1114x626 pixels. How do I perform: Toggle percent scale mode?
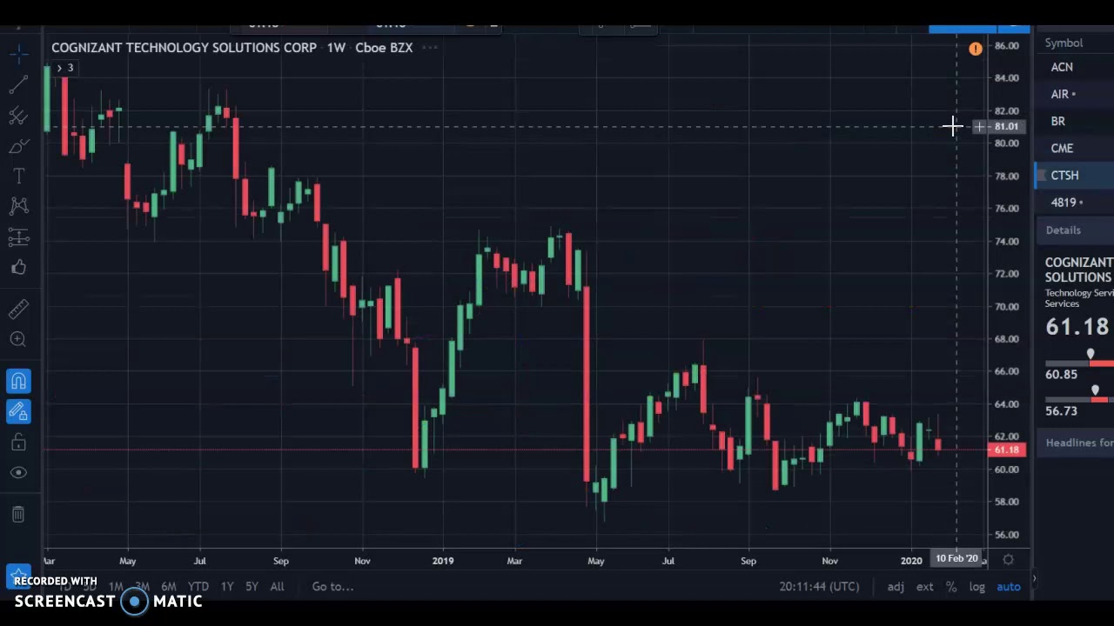951,587
